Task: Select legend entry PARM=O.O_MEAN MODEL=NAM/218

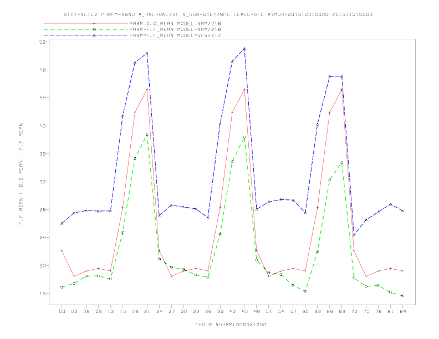Action: pos(175,23)
